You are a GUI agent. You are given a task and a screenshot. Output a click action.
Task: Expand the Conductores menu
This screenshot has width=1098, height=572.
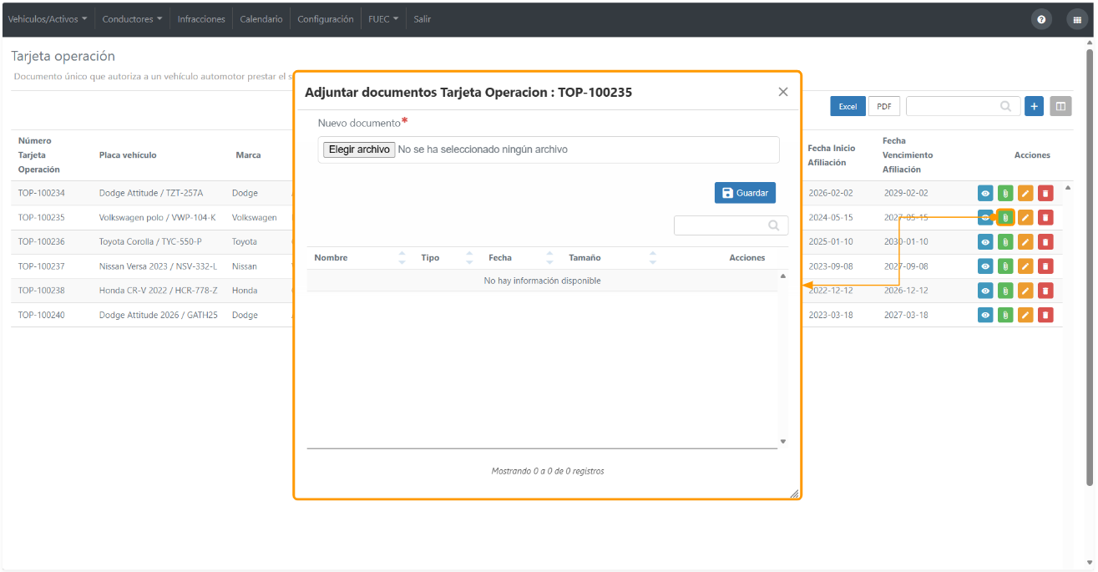click(132, 19)
